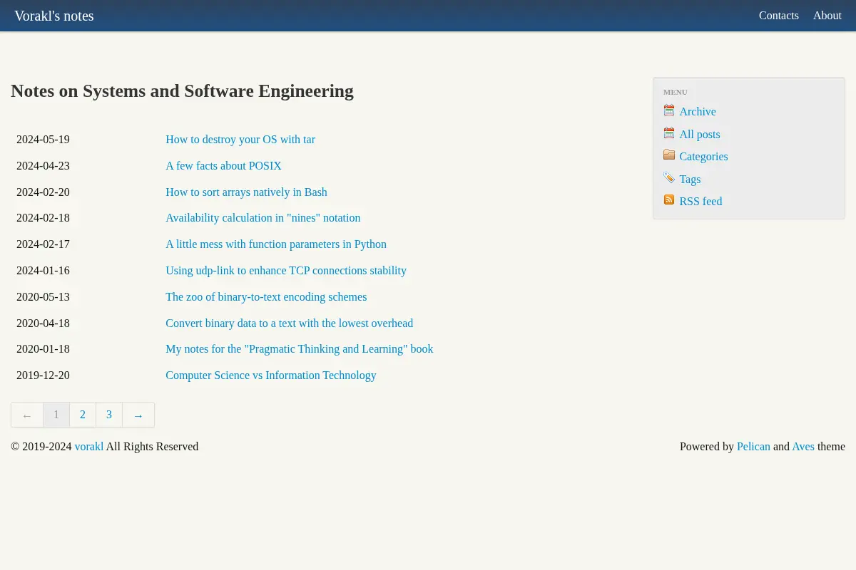Go to page 3 of posts
Screen dimensions: 856x570
click(109, 415)
